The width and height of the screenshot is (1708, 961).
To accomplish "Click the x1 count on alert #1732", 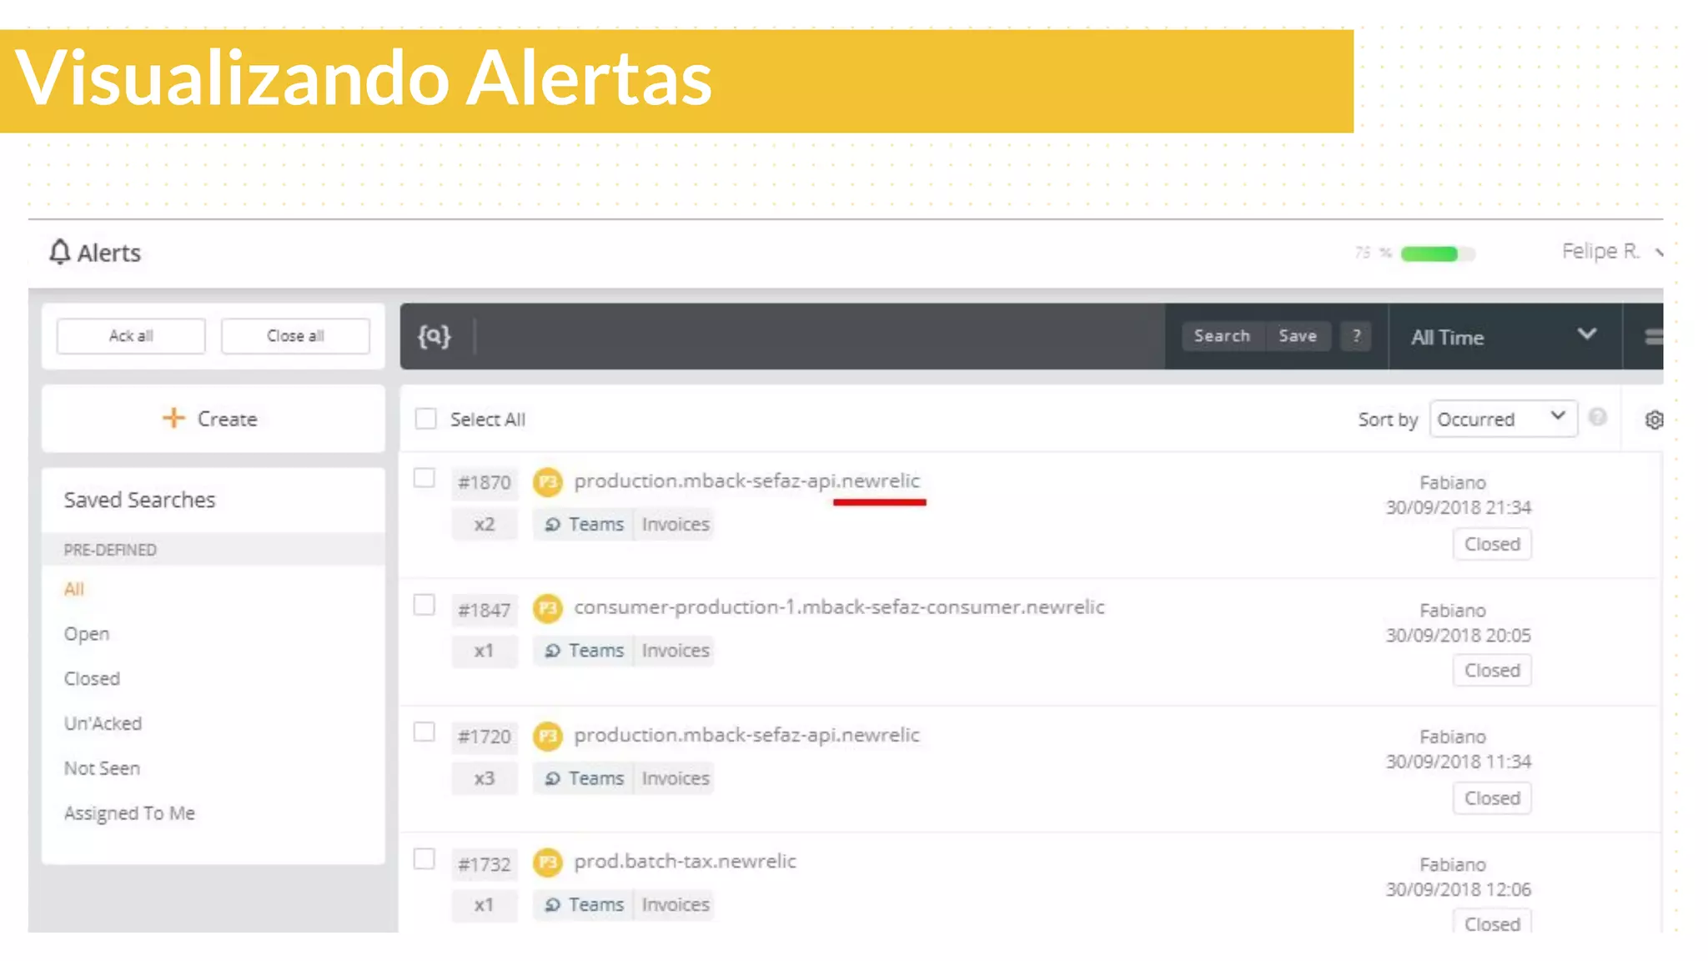I will tap(485, 905).
